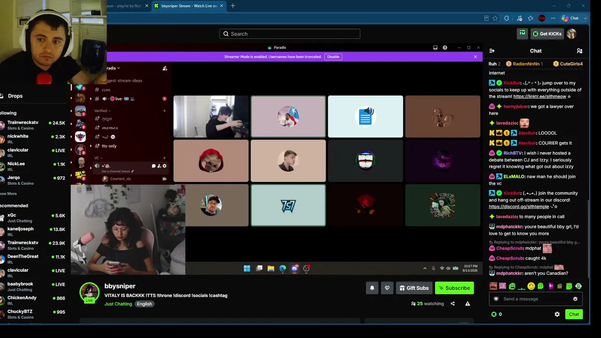Open voice channel settings gear

tap(164, 166)
